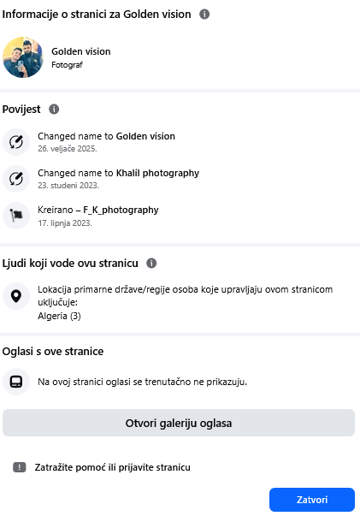Click info icon beside Ljudi koji vode ovu stranicu
Image resolution: width=360 pixels, height=516 pixels.
151,263
